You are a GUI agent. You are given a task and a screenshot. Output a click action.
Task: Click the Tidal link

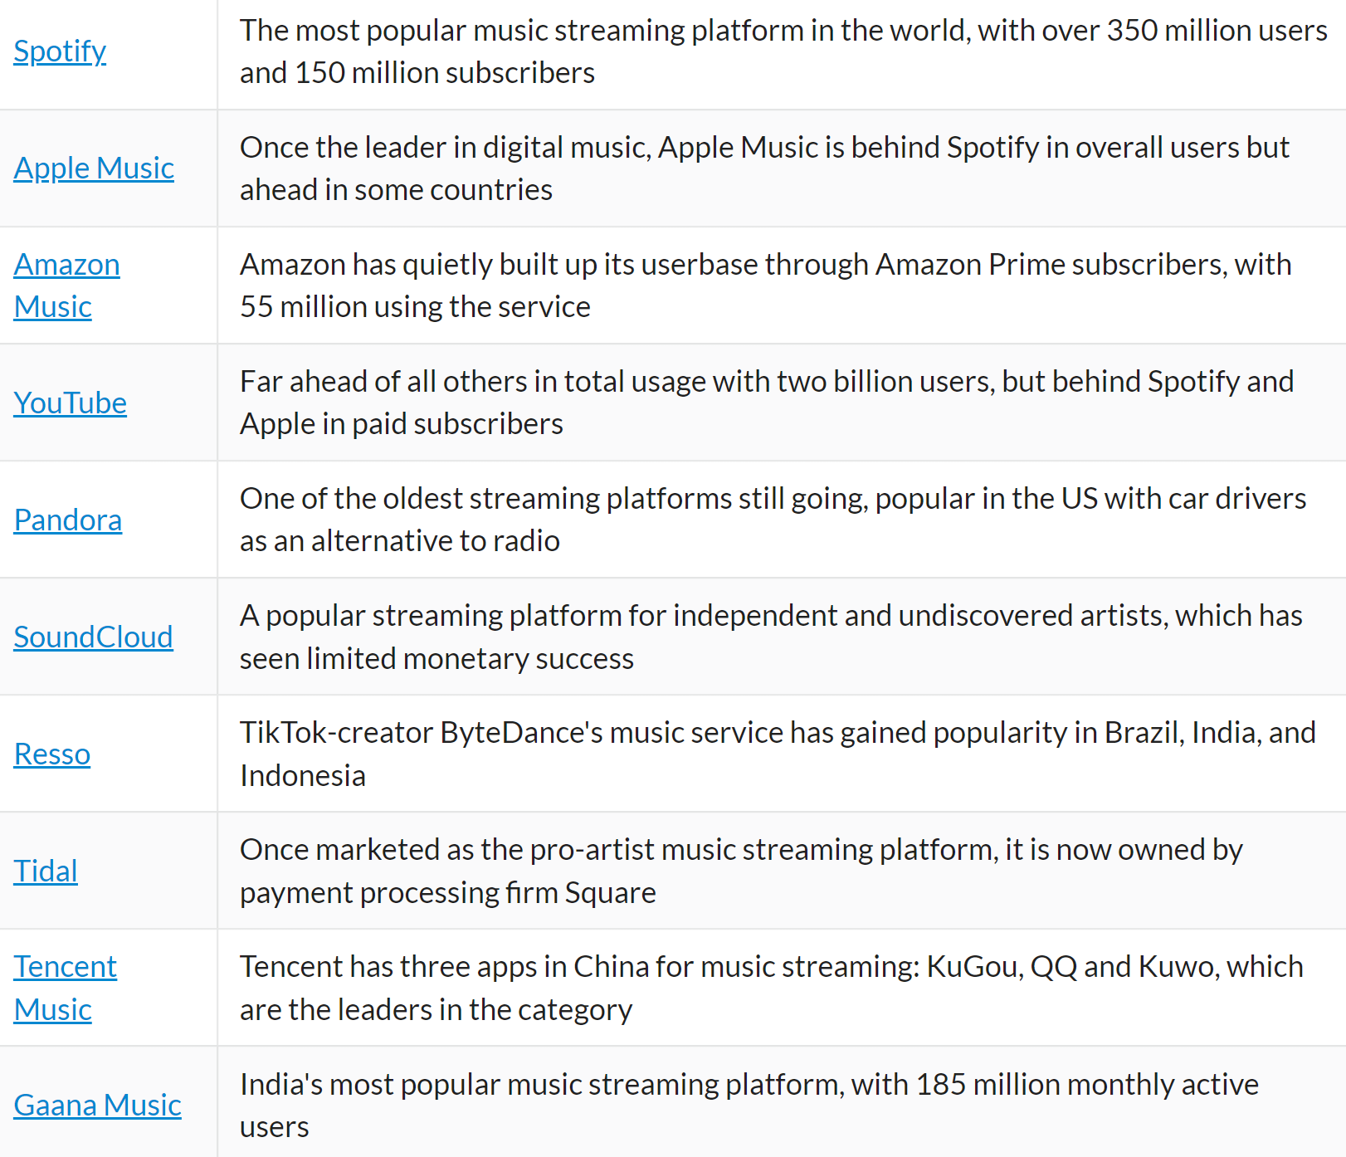[46, 871]
